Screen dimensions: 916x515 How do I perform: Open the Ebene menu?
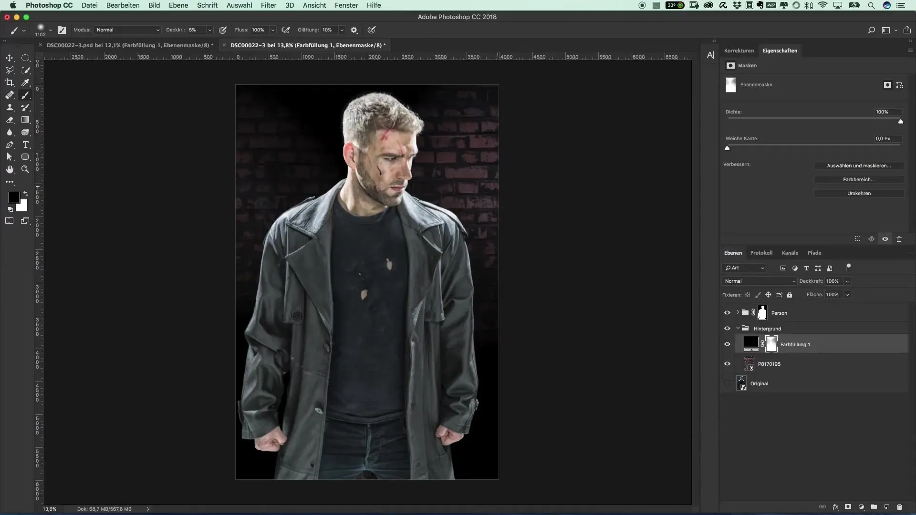click(x=178, y=5)
